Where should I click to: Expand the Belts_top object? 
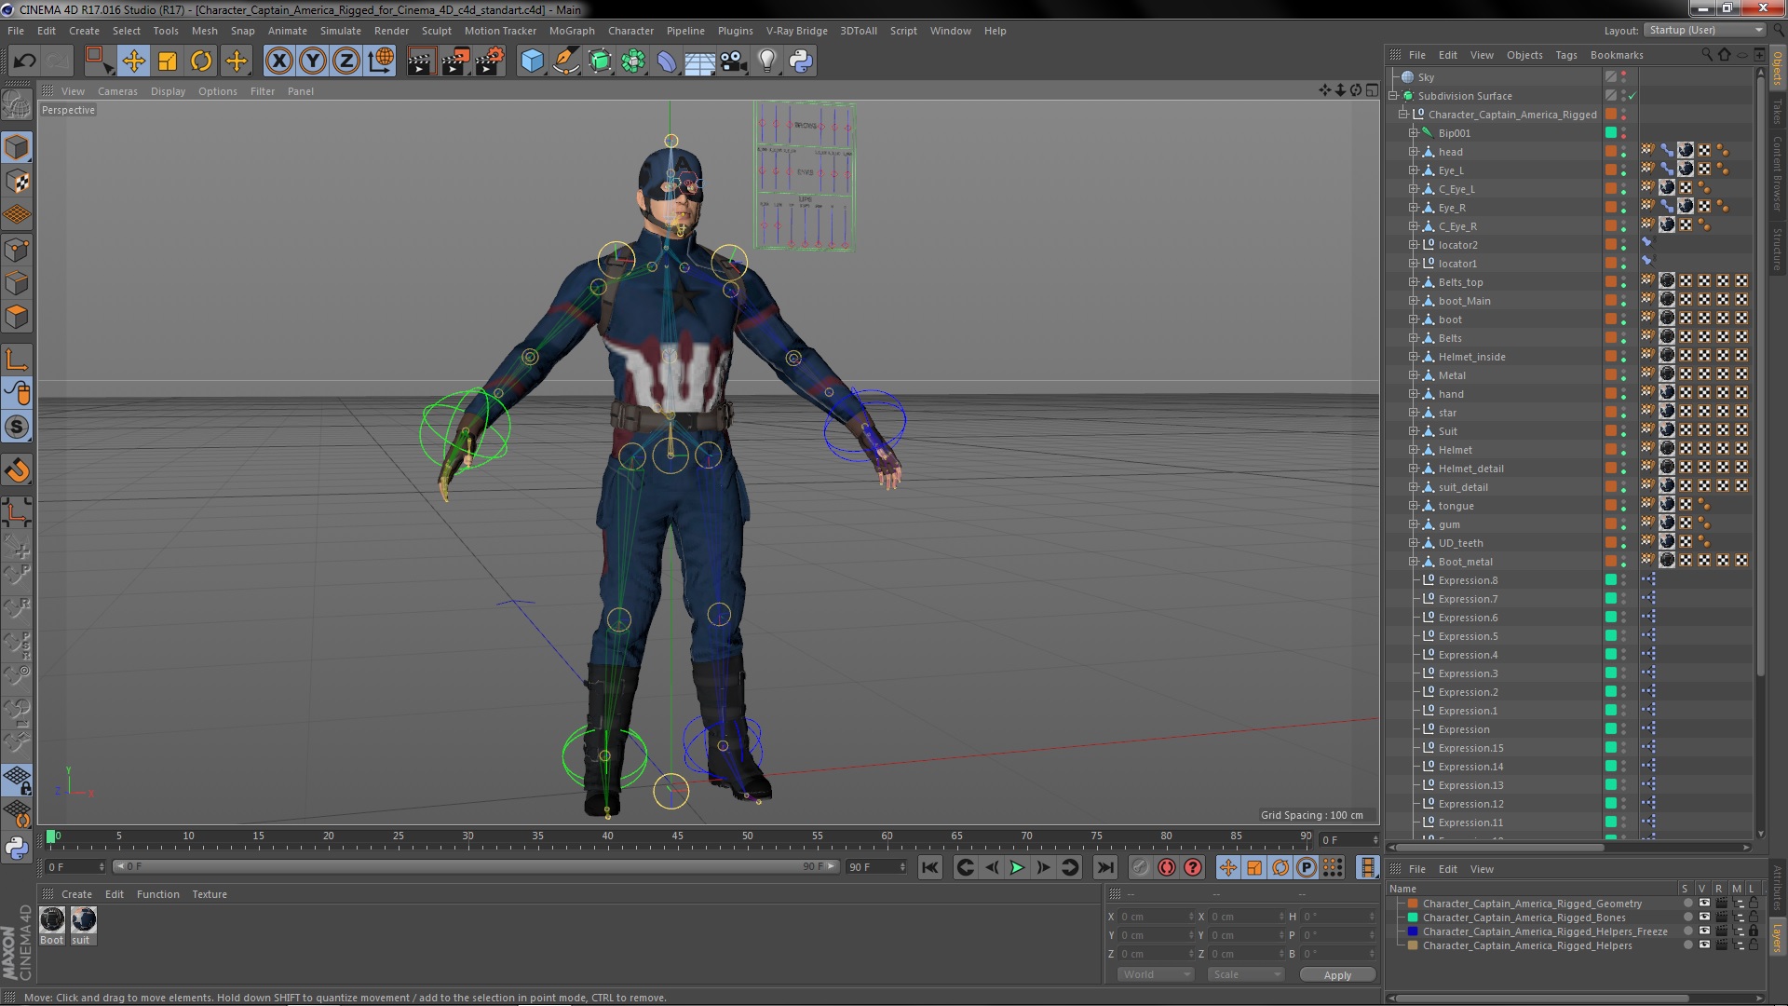coord(1414,282)
